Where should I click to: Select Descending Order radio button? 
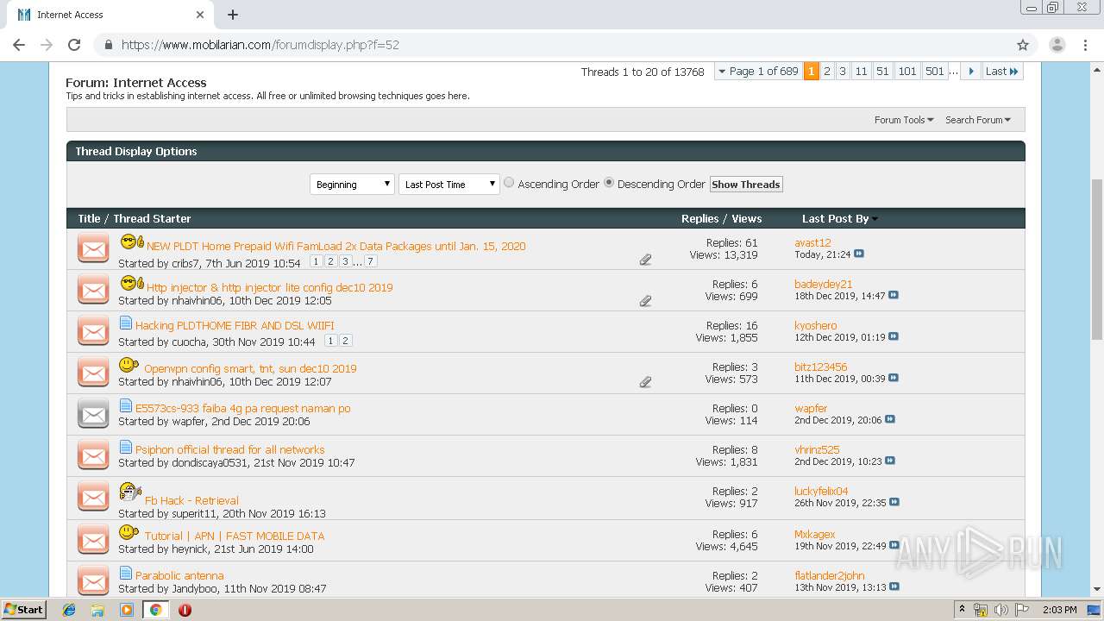[609, 183]
